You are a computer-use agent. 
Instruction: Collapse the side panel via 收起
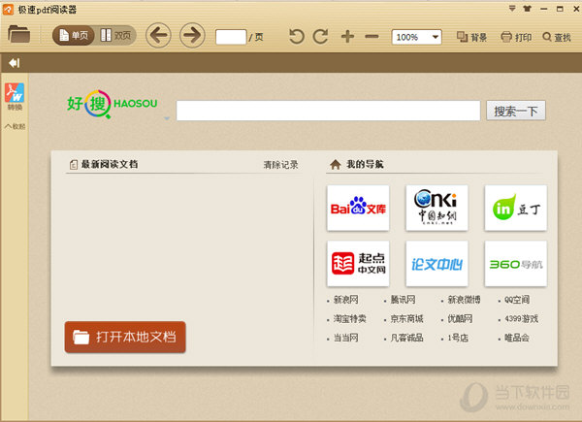pyautogui.click(x=15, y=126)
